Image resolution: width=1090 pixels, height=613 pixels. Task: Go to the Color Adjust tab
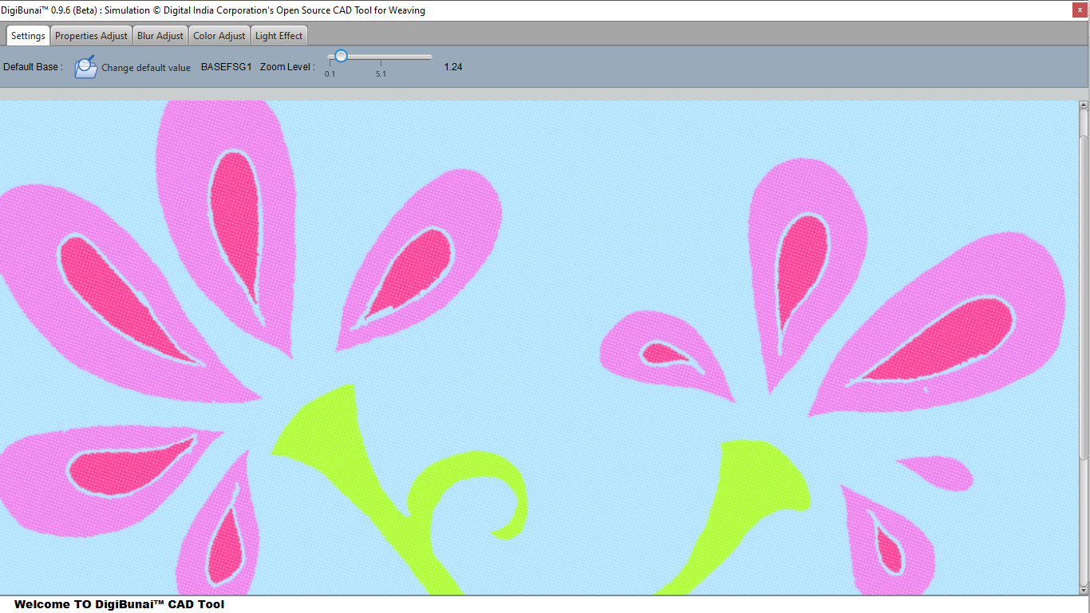[x=219, y=36]
